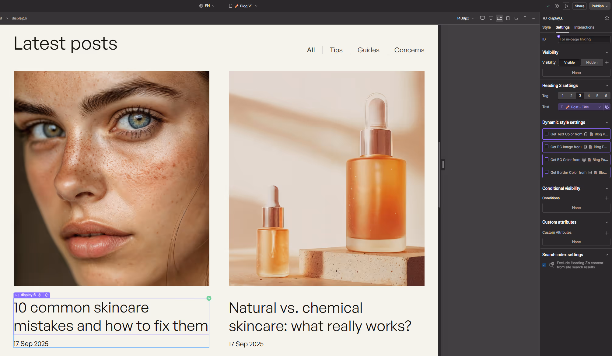Click the create component icon next to display_6
This screenshot has width=612, height=356.
[607, 18]
